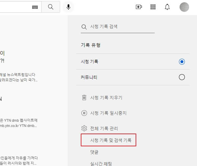Click magnifier icon beside 시청 기록 검색
The width and height of the screenshot is (197, 166).
pyautogui.click(x=84, y=27)
